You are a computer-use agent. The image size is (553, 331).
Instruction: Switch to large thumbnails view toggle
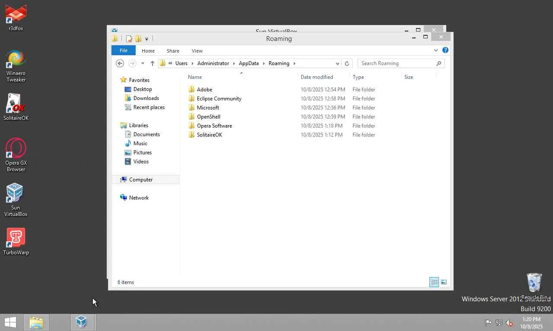444,282
